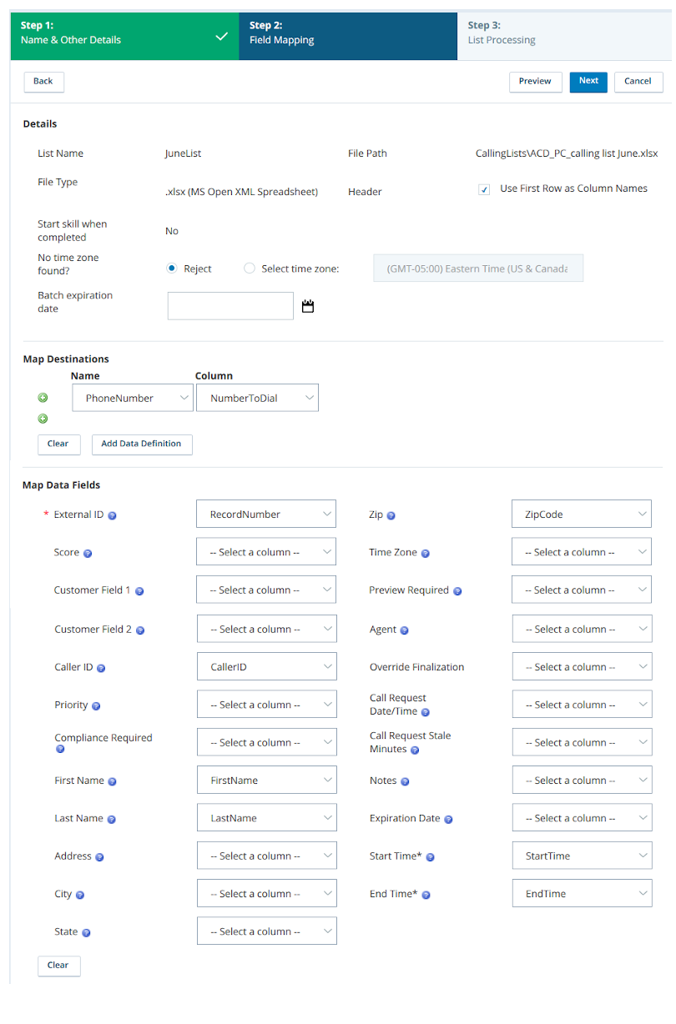
Task: Click the State help icon
Action: [86, 933]
